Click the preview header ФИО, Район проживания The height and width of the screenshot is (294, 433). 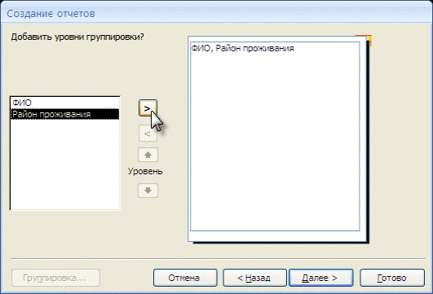(x=242, y=49)
